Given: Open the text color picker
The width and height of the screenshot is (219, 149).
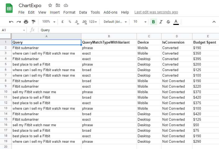Looking at the screenshot, I should (176, 22).
